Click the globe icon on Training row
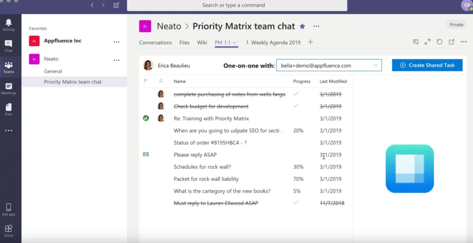The height and width of the screenshot is (243, 473). point(146,118)
